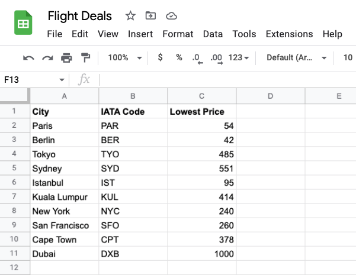356x275 pixels.
Task: Select column C header
Action: 202,96
